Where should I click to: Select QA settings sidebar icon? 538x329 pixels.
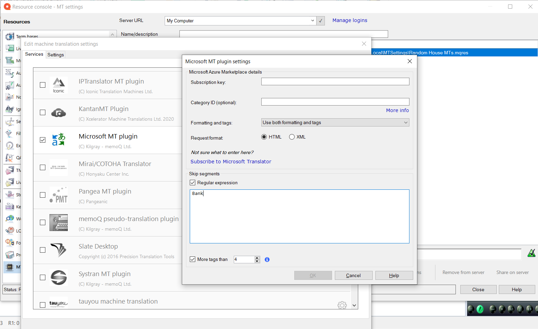click(10, 158)
